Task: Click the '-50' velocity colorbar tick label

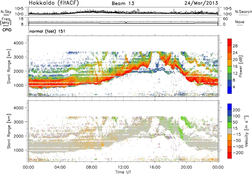Action: click(x=237, y=140)
